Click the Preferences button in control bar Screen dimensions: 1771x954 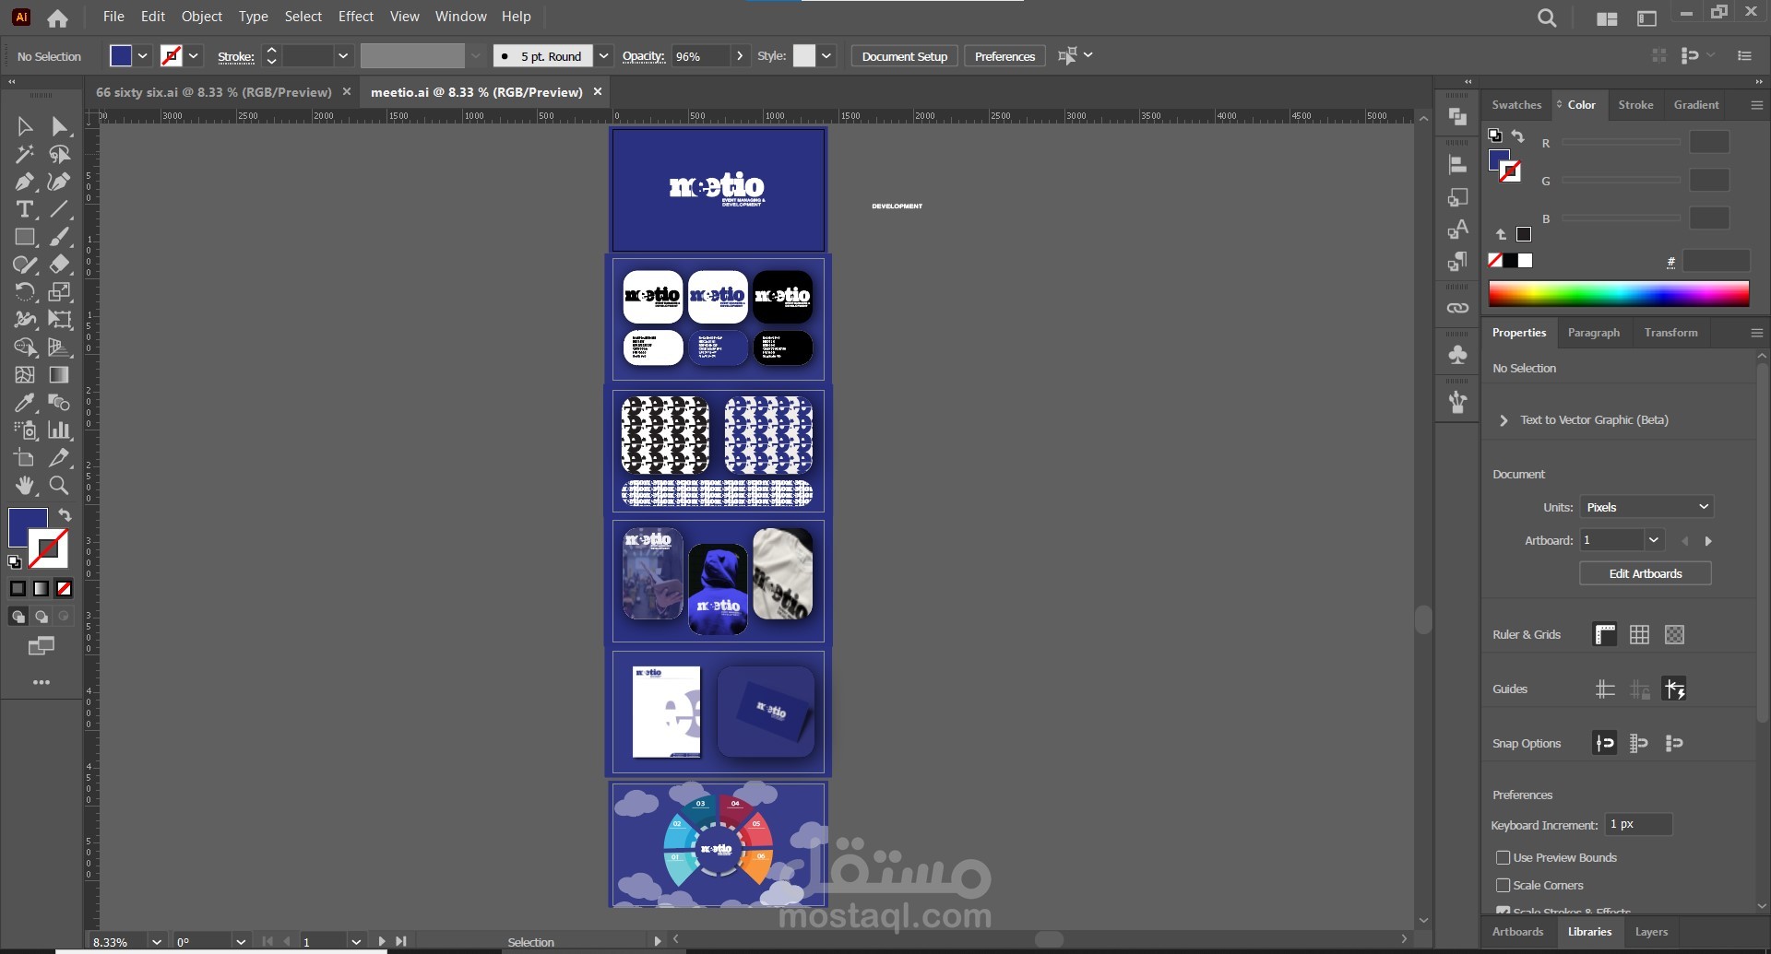(x=1004, y=56)
